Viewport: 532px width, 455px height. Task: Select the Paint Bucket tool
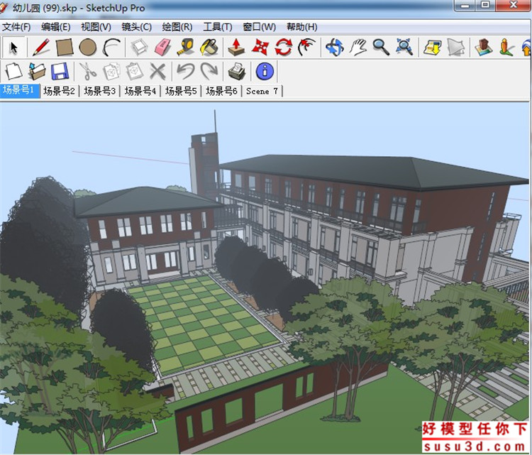click(209, 47)
